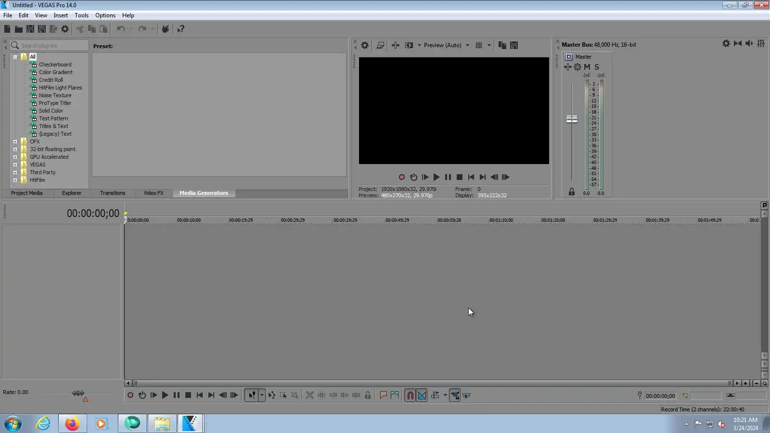This screenshot has height=433, width=770.
Task: Stop playback in the timeline transport bar
Action: click(x=188, y=395)
